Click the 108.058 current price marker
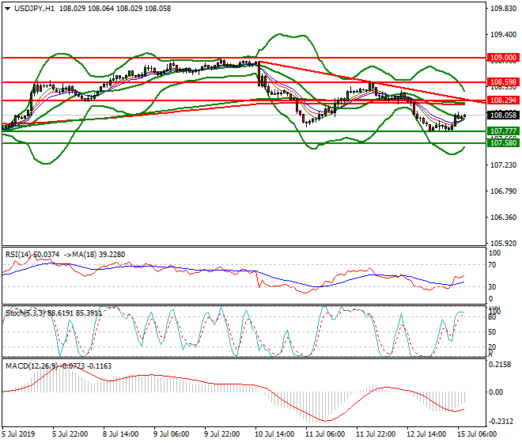Image resolution: width=522 pixels, height=443 pixels. [x=503, y=115]
